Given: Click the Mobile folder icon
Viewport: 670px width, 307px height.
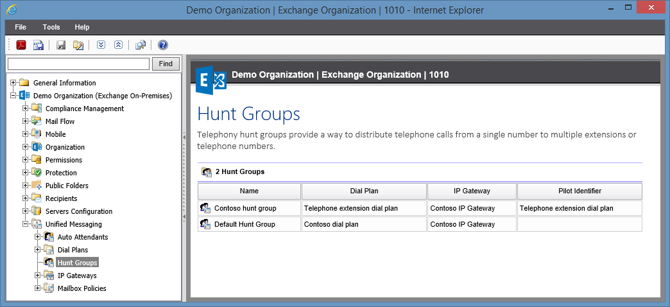Looking at the screenshot, I should coord(37,134).
